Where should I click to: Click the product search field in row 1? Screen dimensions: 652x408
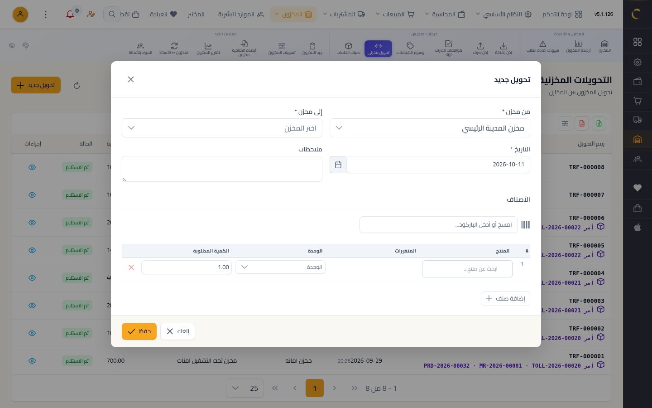click(467, 269)
